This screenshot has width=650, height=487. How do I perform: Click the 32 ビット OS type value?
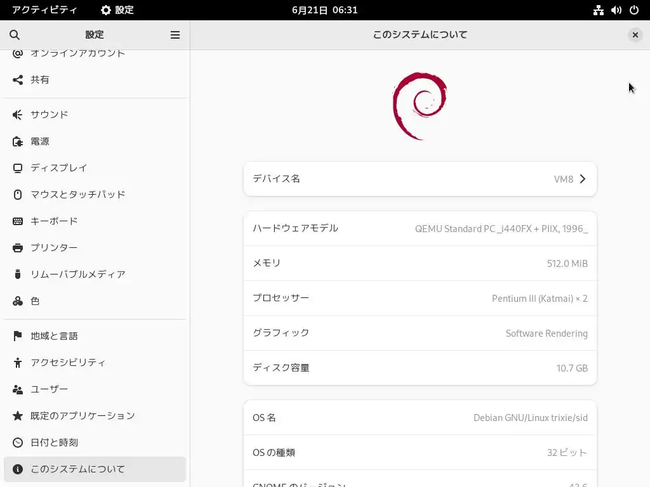567,453
